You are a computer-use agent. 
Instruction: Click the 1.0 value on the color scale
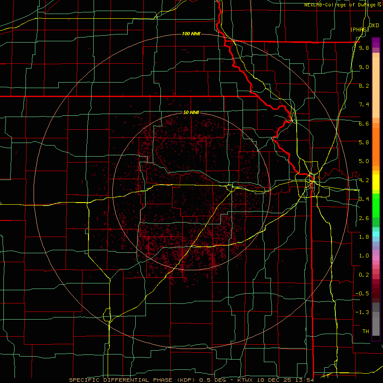click(364, 256)
